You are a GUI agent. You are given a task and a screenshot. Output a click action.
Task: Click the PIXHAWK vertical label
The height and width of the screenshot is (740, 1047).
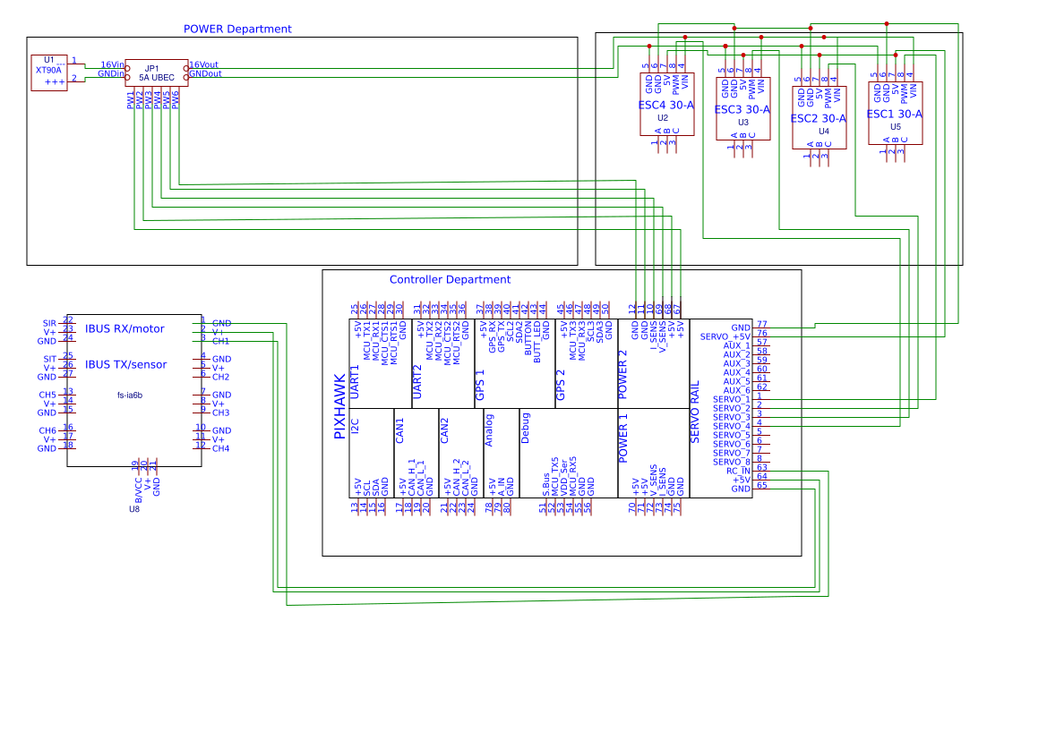[x=339, y=405]
